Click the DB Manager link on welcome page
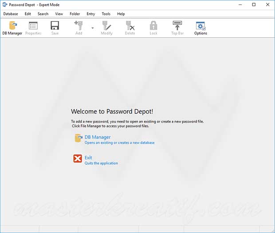 click(x=98, y=137)
